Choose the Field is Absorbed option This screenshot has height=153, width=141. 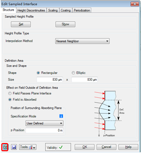tap(10, 100)
